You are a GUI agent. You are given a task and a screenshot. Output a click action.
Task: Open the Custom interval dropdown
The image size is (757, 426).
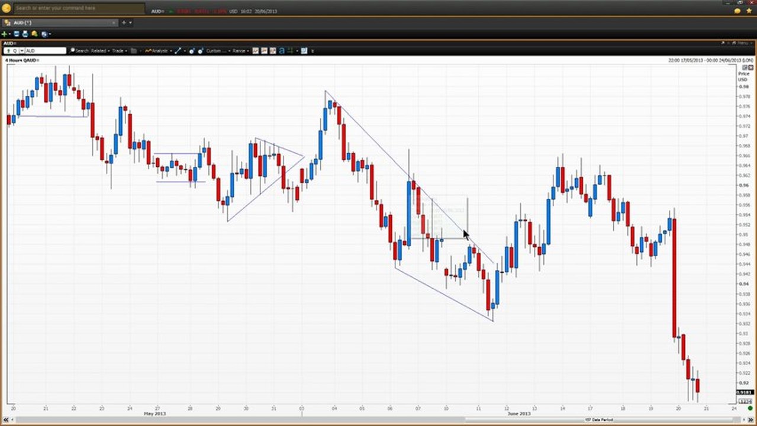click(x=218, y=51)
